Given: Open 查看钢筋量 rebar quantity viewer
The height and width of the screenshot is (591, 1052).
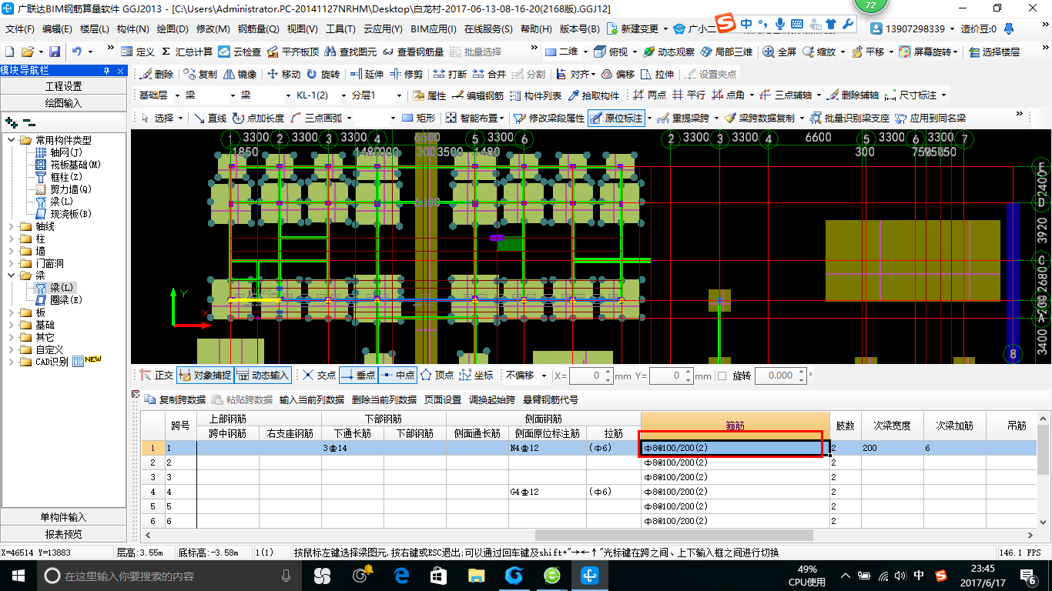Looking at the screenshot, I should click(x=414, y=52).
